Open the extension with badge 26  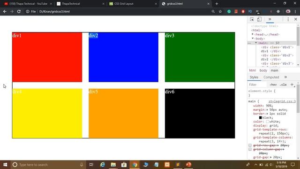tap(257, 12)
